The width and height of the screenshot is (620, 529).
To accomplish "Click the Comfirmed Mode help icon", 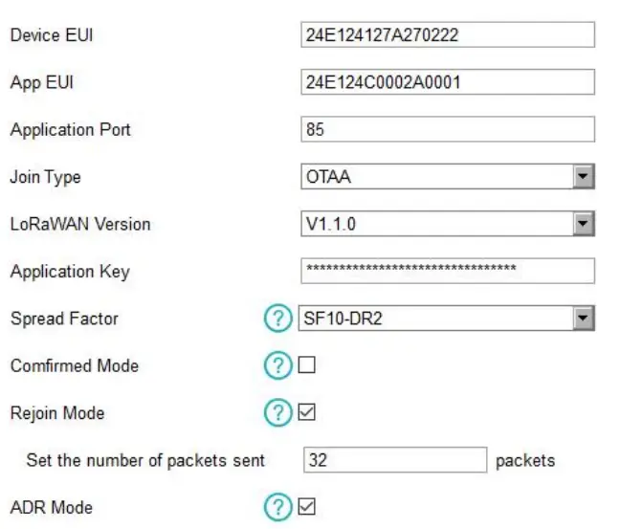I will (x=275, y=365).
